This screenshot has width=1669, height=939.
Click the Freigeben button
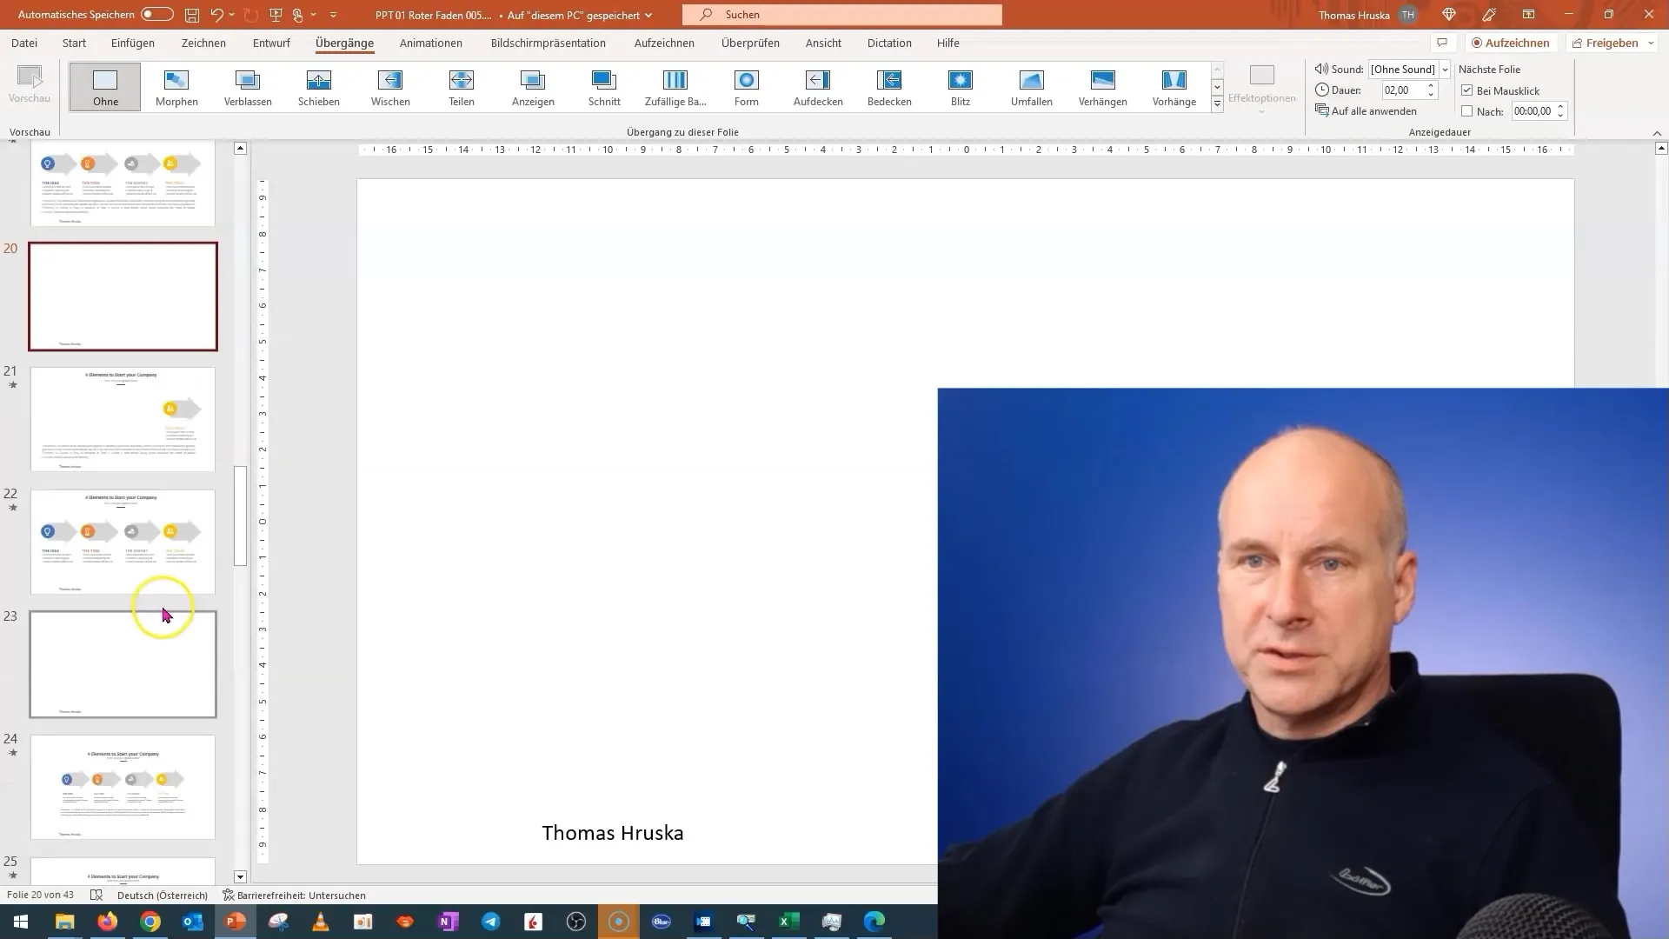click(x=1605, y=43)
